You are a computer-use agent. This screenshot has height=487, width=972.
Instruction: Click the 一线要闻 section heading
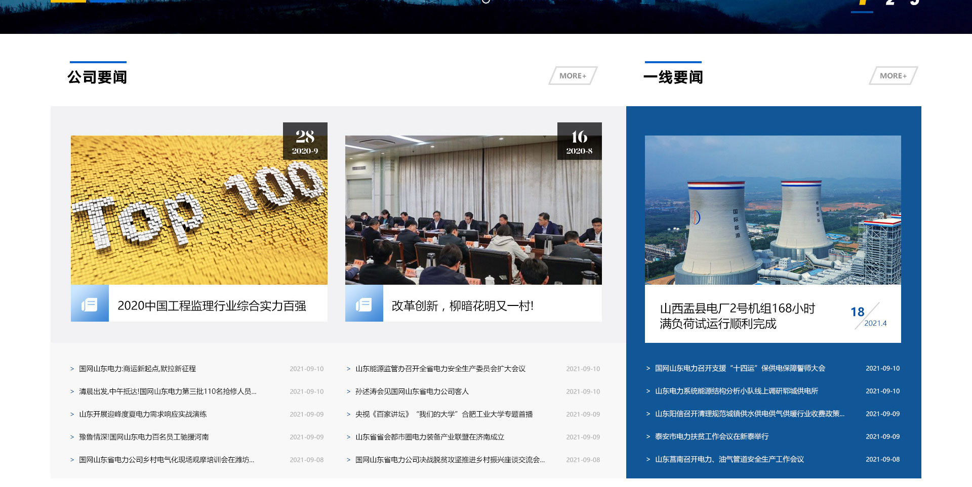(x=673, y=77)
